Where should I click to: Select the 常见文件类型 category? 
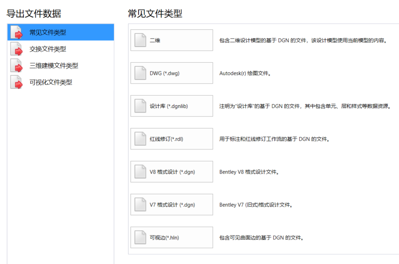click(48, 32)
